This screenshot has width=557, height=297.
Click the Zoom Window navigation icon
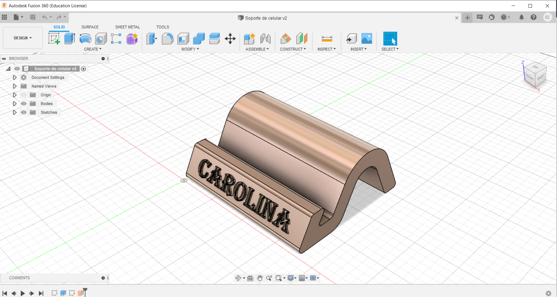click(278, 278)
